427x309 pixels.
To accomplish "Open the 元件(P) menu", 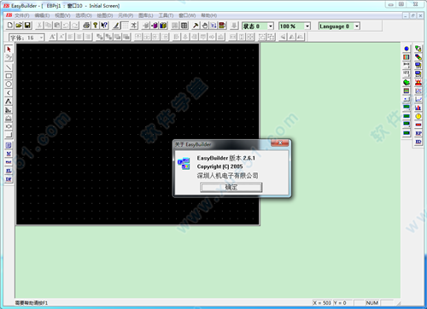I will (126, 15).
